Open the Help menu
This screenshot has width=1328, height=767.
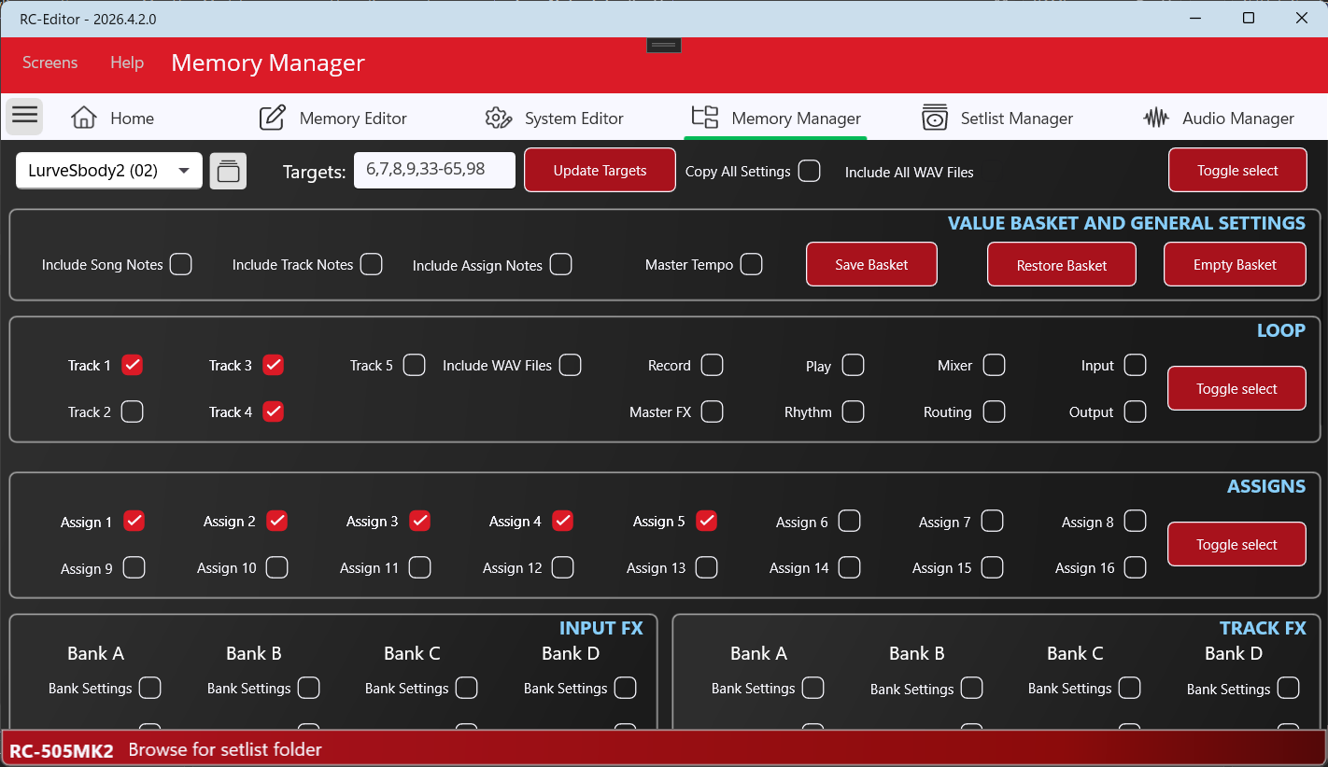coord(127,63)
